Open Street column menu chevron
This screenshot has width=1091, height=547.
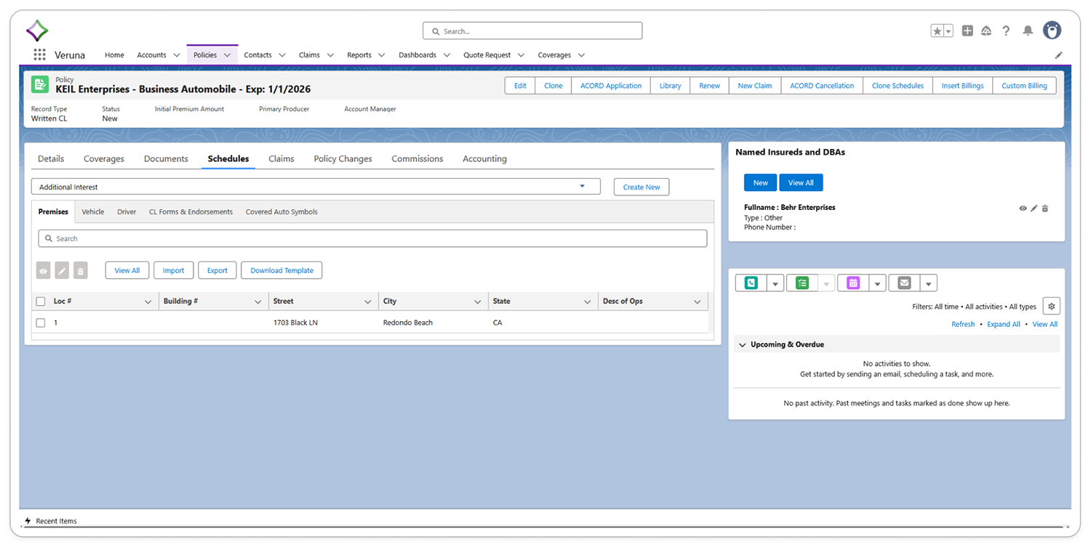tap(368, 301)
